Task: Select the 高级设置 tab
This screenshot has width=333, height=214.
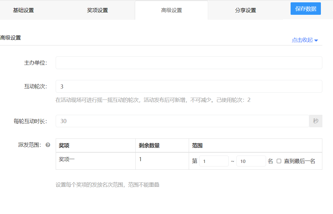Action: [172, 10]
